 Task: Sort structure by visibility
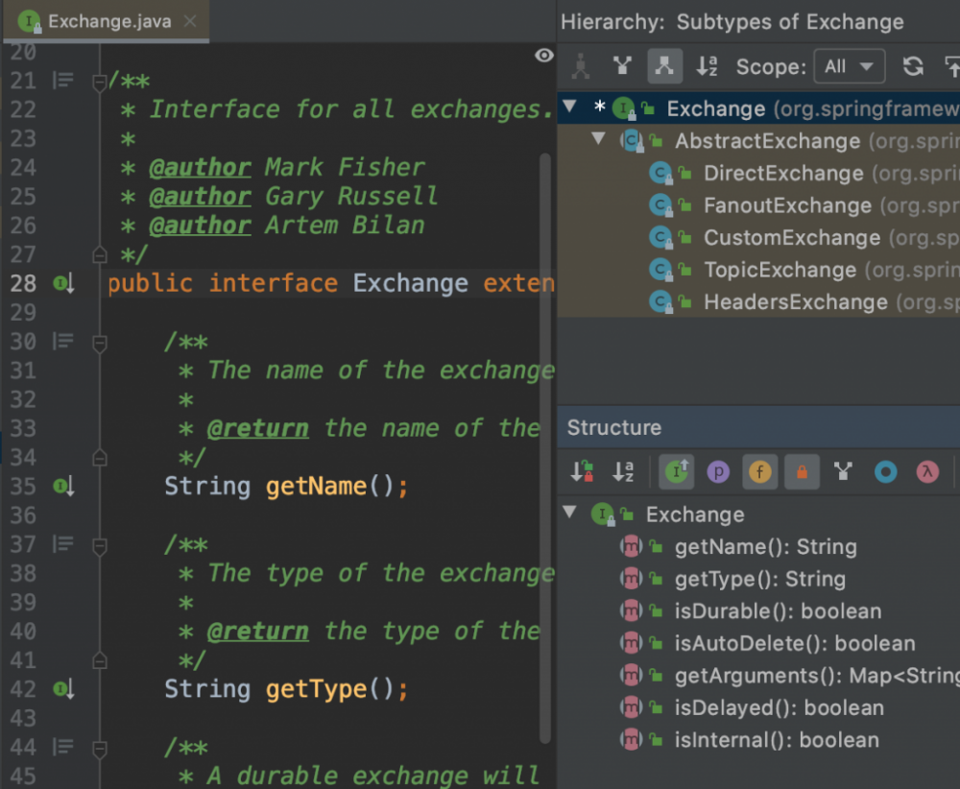click(x=582, y=471)
